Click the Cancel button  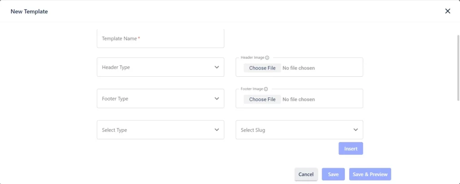[306, 174]
